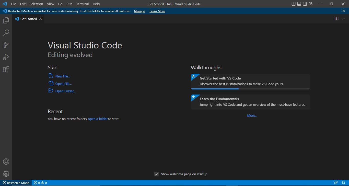The height and width of the screenshot is (186, 349).
Task: Click the Learn More link in banner
Action: pos(157,11)
